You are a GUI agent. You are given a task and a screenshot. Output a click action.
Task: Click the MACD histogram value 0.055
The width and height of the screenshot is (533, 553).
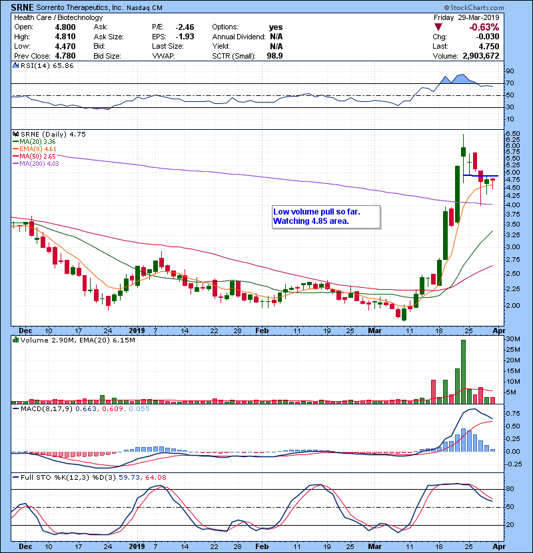coord(139,409)
